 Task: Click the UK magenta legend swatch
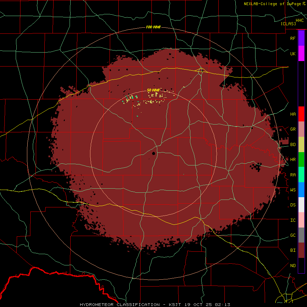pyautogui.click(x=301, y=54)
